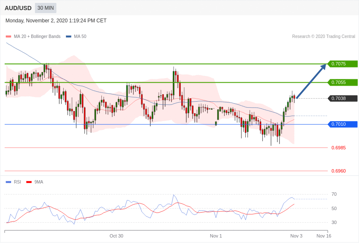The height and width of the screenshot is (243, 359).
Task: Click the Research © 2020 Trading Central credit
Action: 324,37
